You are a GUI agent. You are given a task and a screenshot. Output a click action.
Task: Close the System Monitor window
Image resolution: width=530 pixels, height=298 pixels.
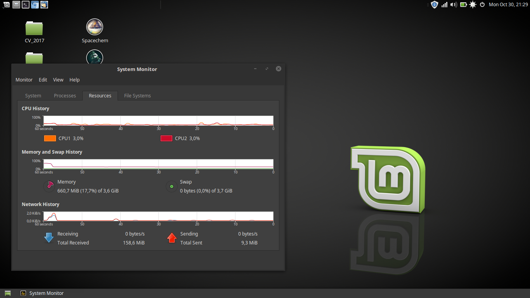279,69
